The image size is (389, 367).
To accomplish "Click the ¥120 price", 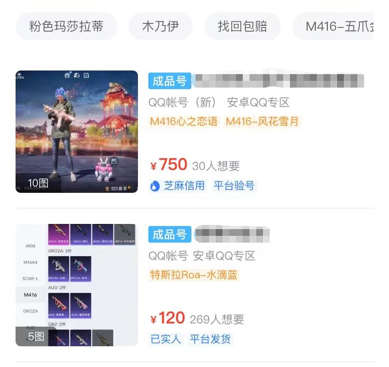I will tap(168, 318).
